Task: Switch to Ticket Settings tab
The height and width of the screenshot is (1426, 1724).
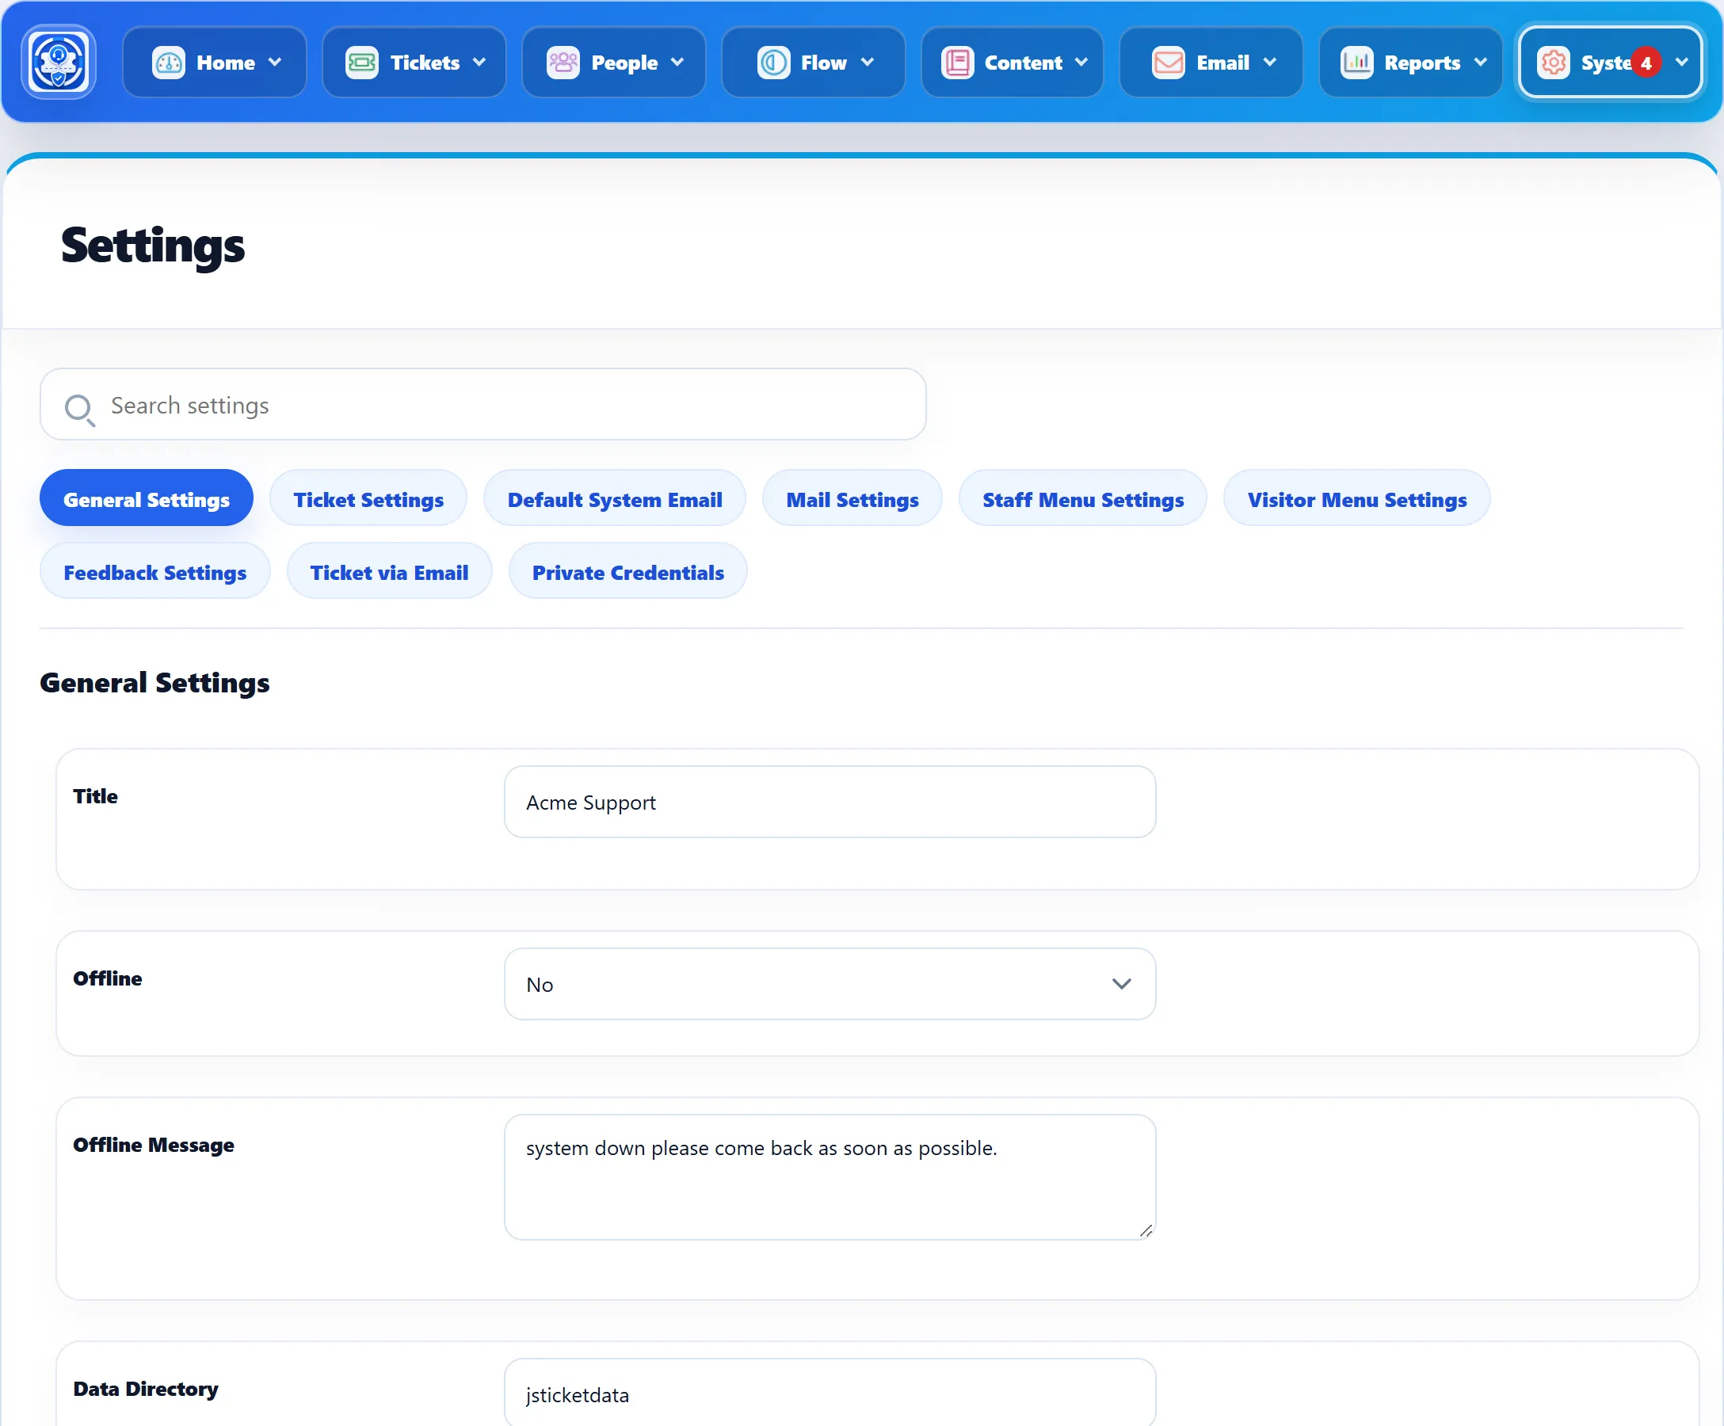Action: pyautogui.click(x=368, y=498)
